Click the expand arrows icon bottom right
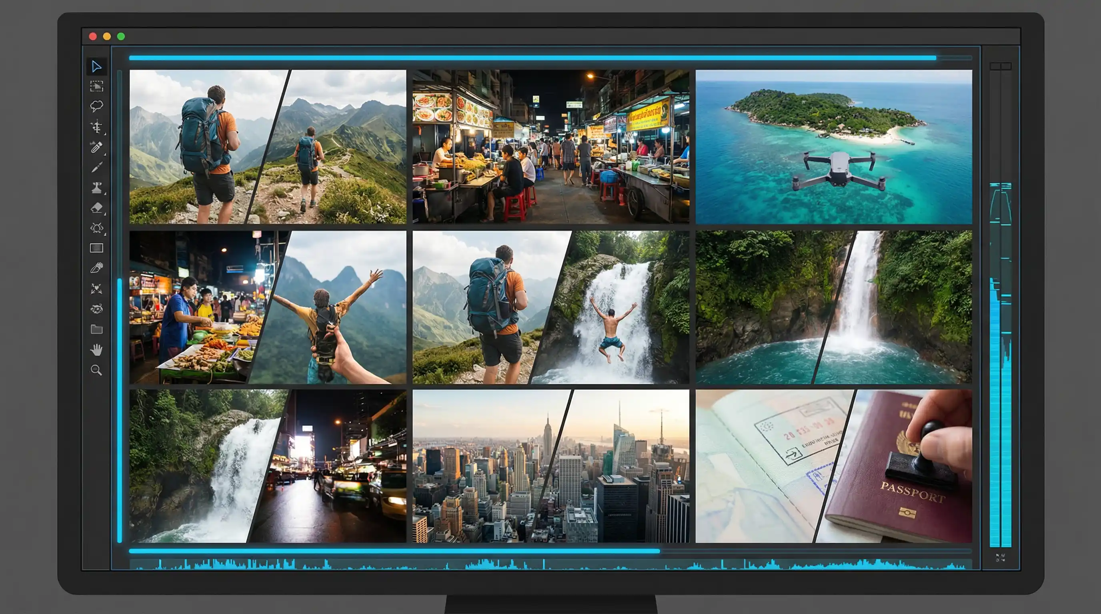The width and height of the screenshot is (1101, 614). pyautogui.click(x=1000, y=557)
